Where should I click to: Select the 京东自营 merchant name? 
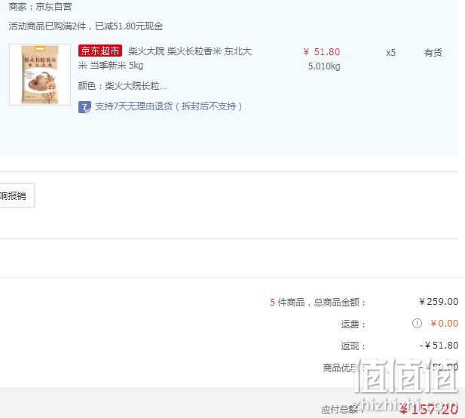point(54,7)
